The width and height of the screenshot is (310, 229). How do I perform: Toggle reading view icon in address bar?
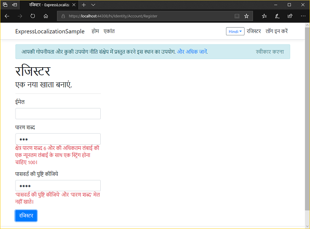point(237,16)
